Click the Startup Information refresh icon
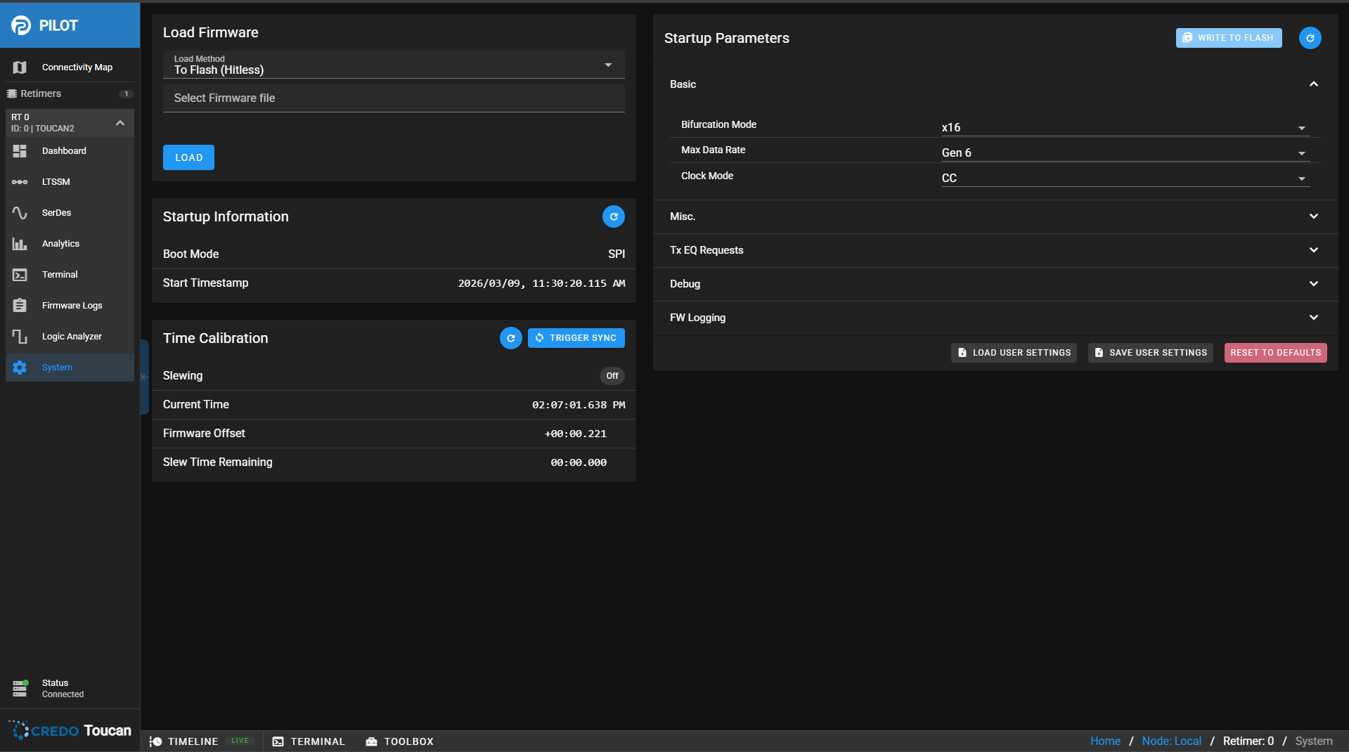The image size is (1349, 752). point(613,216)
